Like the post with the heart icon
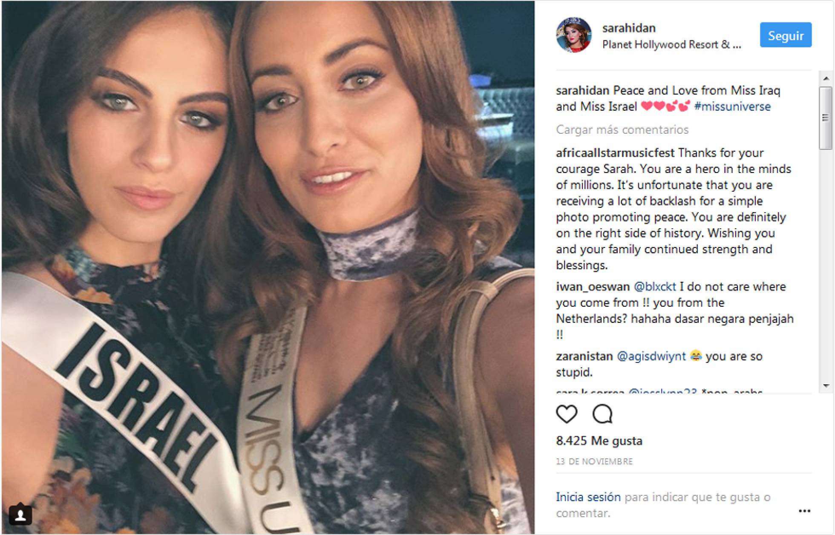 coord(567,414)
